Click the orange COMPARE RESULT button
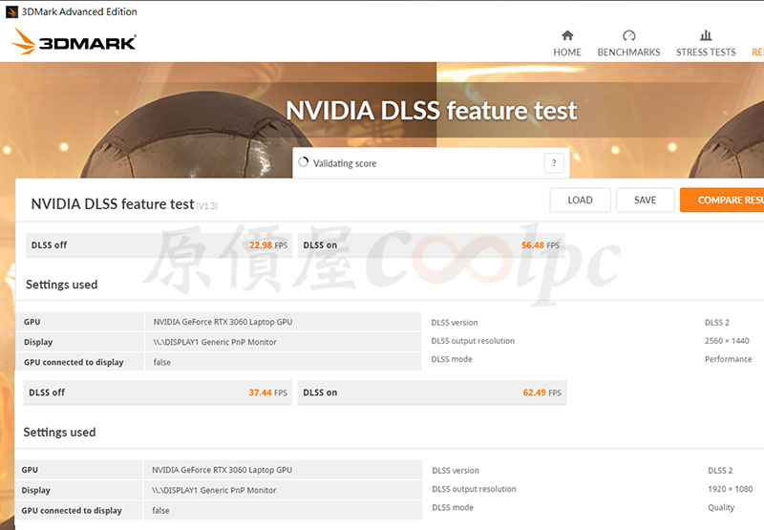The width and height of the screenshot is (764, 530). click(x=722, y=200)
